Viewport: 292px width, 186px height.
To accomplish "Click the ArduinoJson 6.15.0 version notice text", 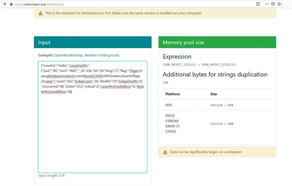I will [124, 13].
